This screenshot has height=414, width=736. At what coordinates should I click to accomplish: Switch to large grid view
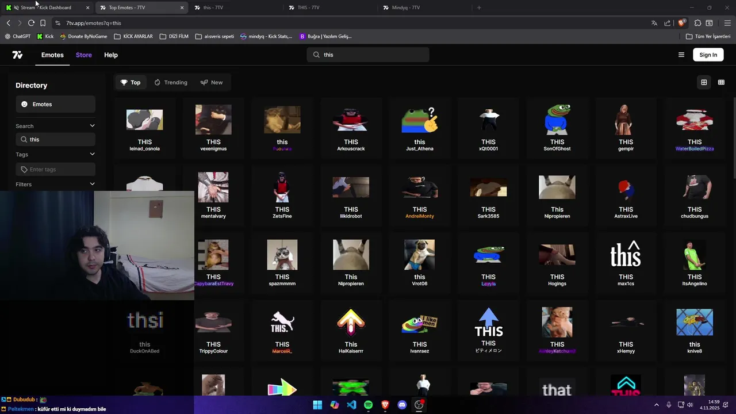704,82
